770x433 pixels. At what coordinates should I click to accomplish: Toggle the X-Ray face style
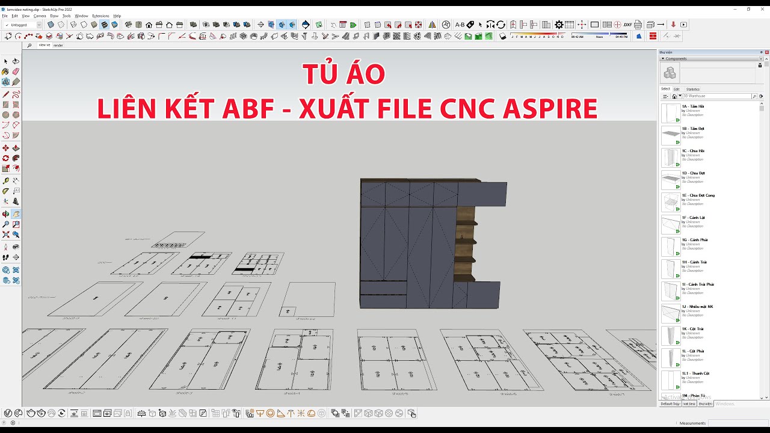click(51, 25)
